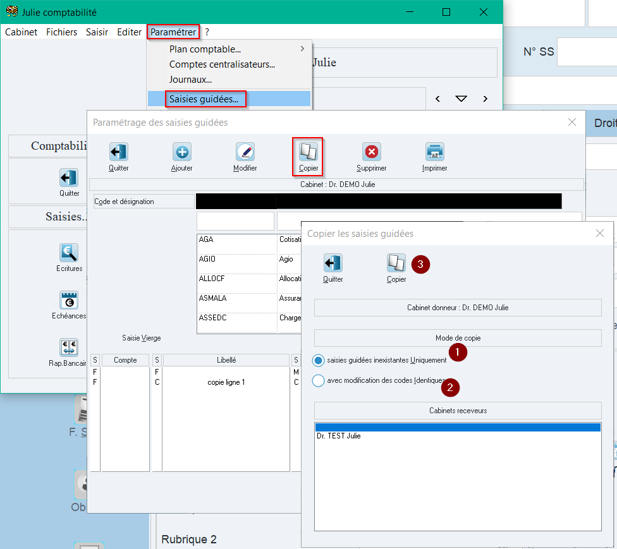Select saisies guidées inexistantes Uniquement option
The height and width of the screenshot is (549, 617).
click(x=319, y=360)
